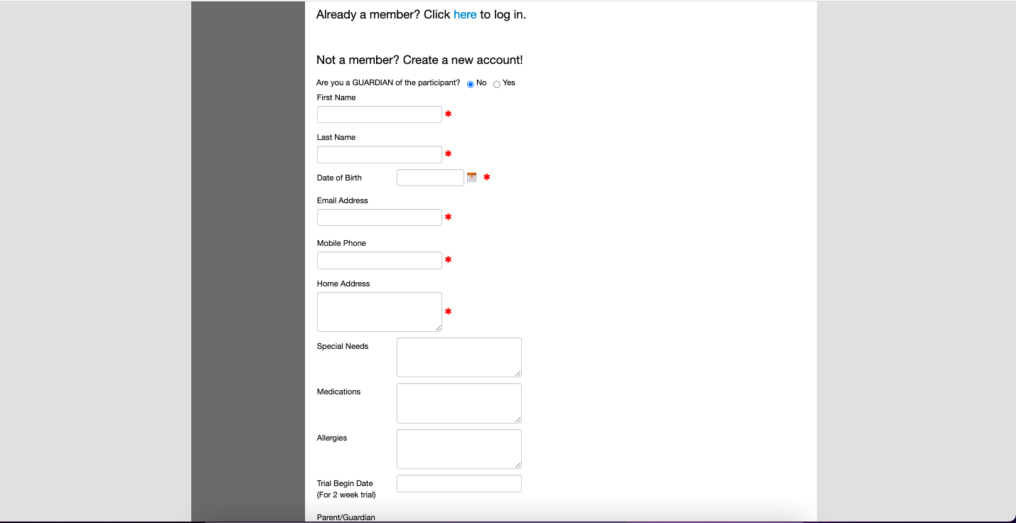
Task: Click the "First Name" label
Action: 336,97
